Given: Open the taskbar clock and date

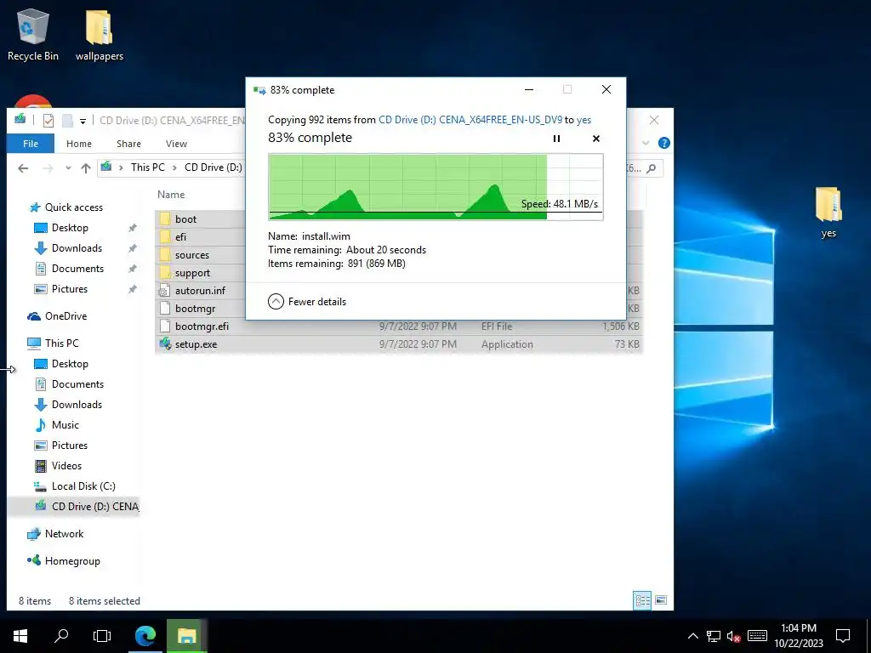Looking at the screenshot, I should (798, 636).
